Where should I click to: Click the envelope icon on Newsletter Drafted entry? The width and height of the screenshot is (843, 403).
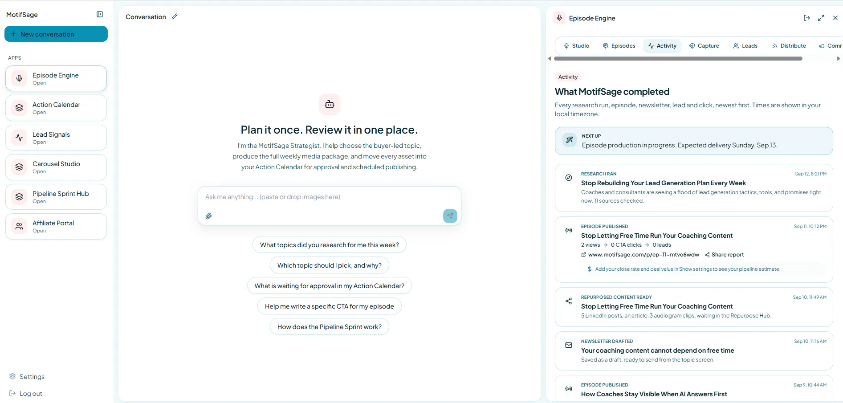[x=569, y=345]
